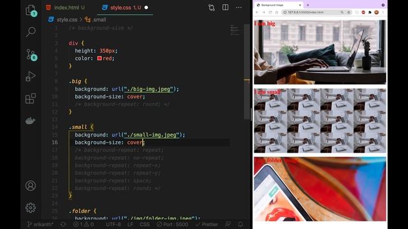Open the Docker view in activity bar
408x229 pixels.
pyautogui.click(x=31, y=121)
